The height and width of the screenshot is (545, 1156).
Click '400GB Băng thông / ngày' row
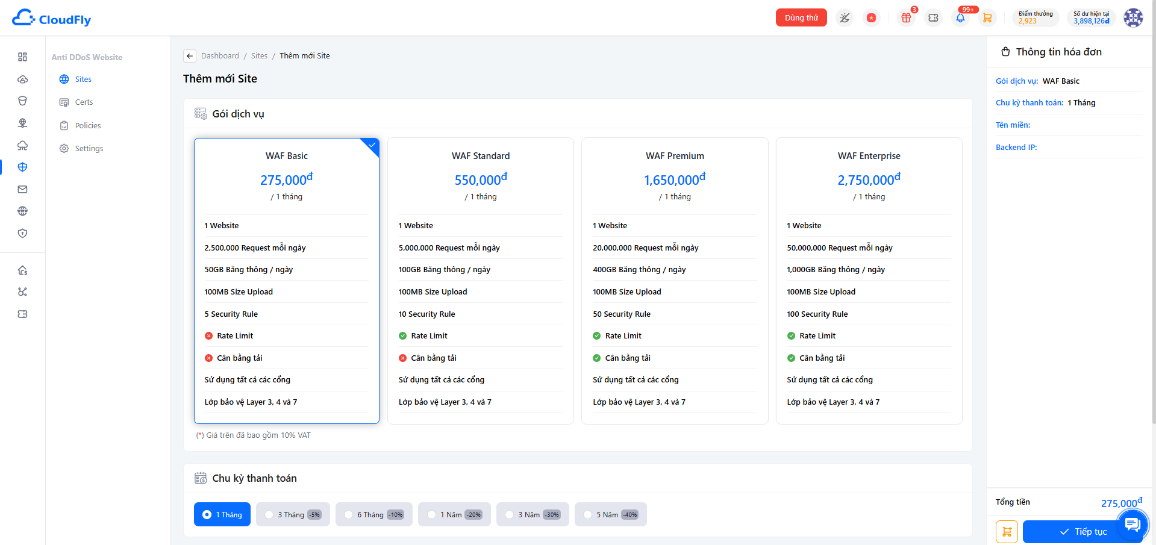tap(675, 270)
